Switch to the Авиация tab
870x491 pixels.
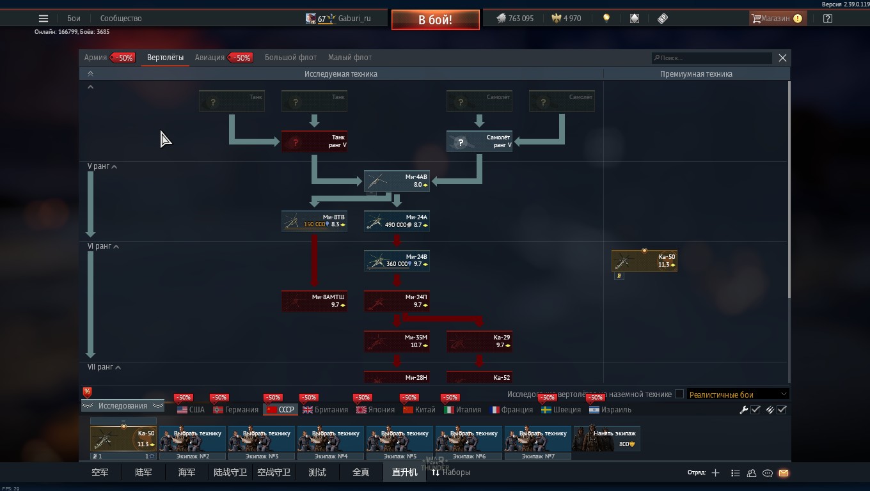(210, 58)
